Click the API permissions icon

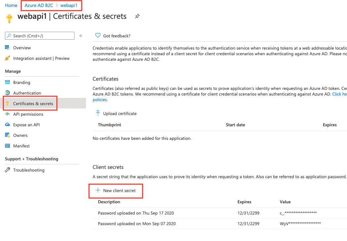coord(7,114)
